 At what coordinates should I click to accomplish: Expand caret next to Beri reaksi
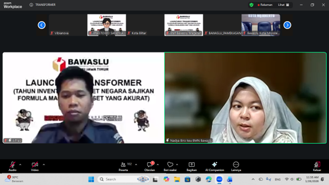pos(177,165)
